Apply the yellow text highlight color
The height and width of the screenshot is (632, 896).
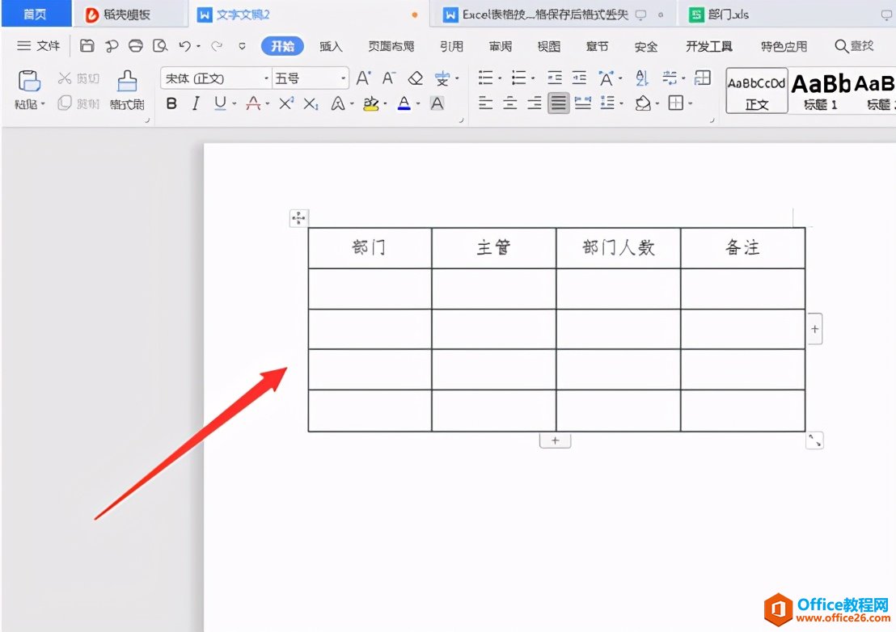coord(371,103)
